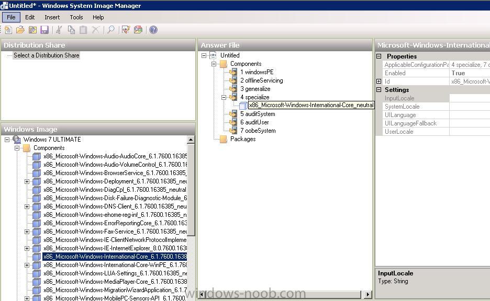Click the 2 offlineServicing pass icon
This screenshot has height=301, width=490.
(x=233, y=80)
